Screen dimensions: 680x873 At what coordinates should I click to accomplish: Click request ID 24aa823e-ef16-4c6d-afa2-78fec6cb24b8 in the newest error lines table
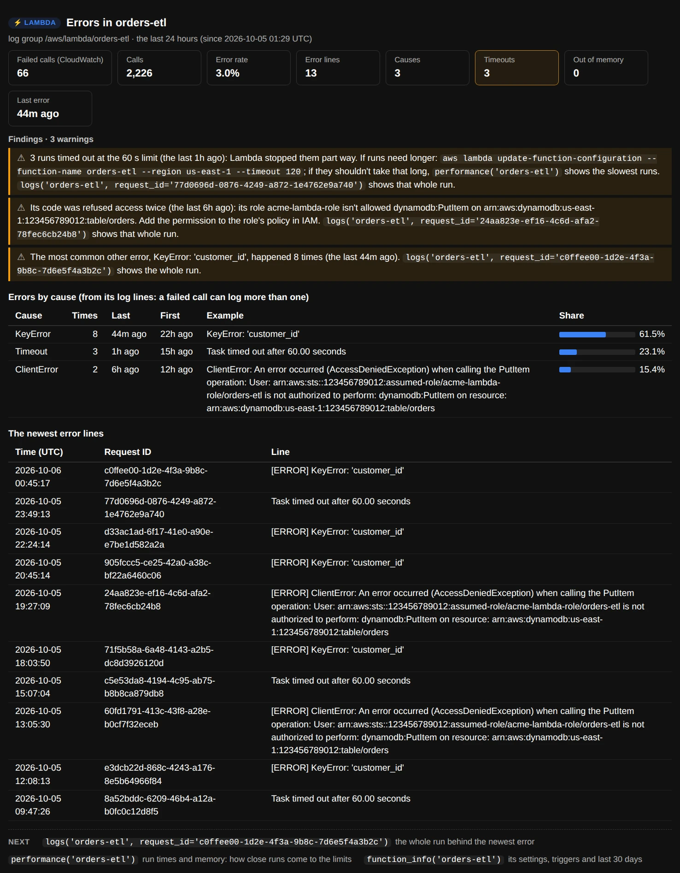pos(157,600)
